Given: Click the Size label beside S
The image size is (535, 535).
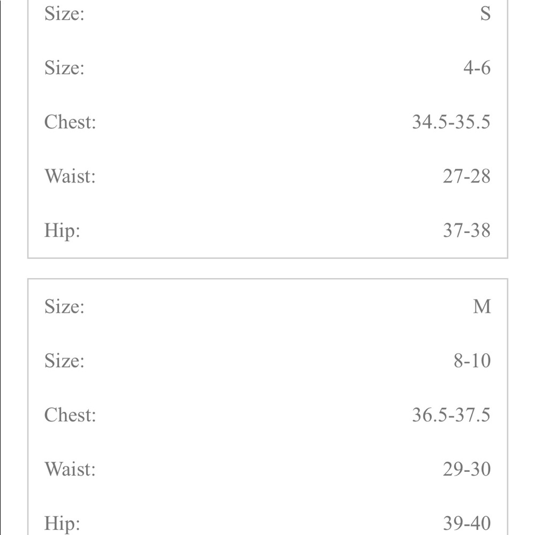Looking at the screenshot, I should coord(64,14).
